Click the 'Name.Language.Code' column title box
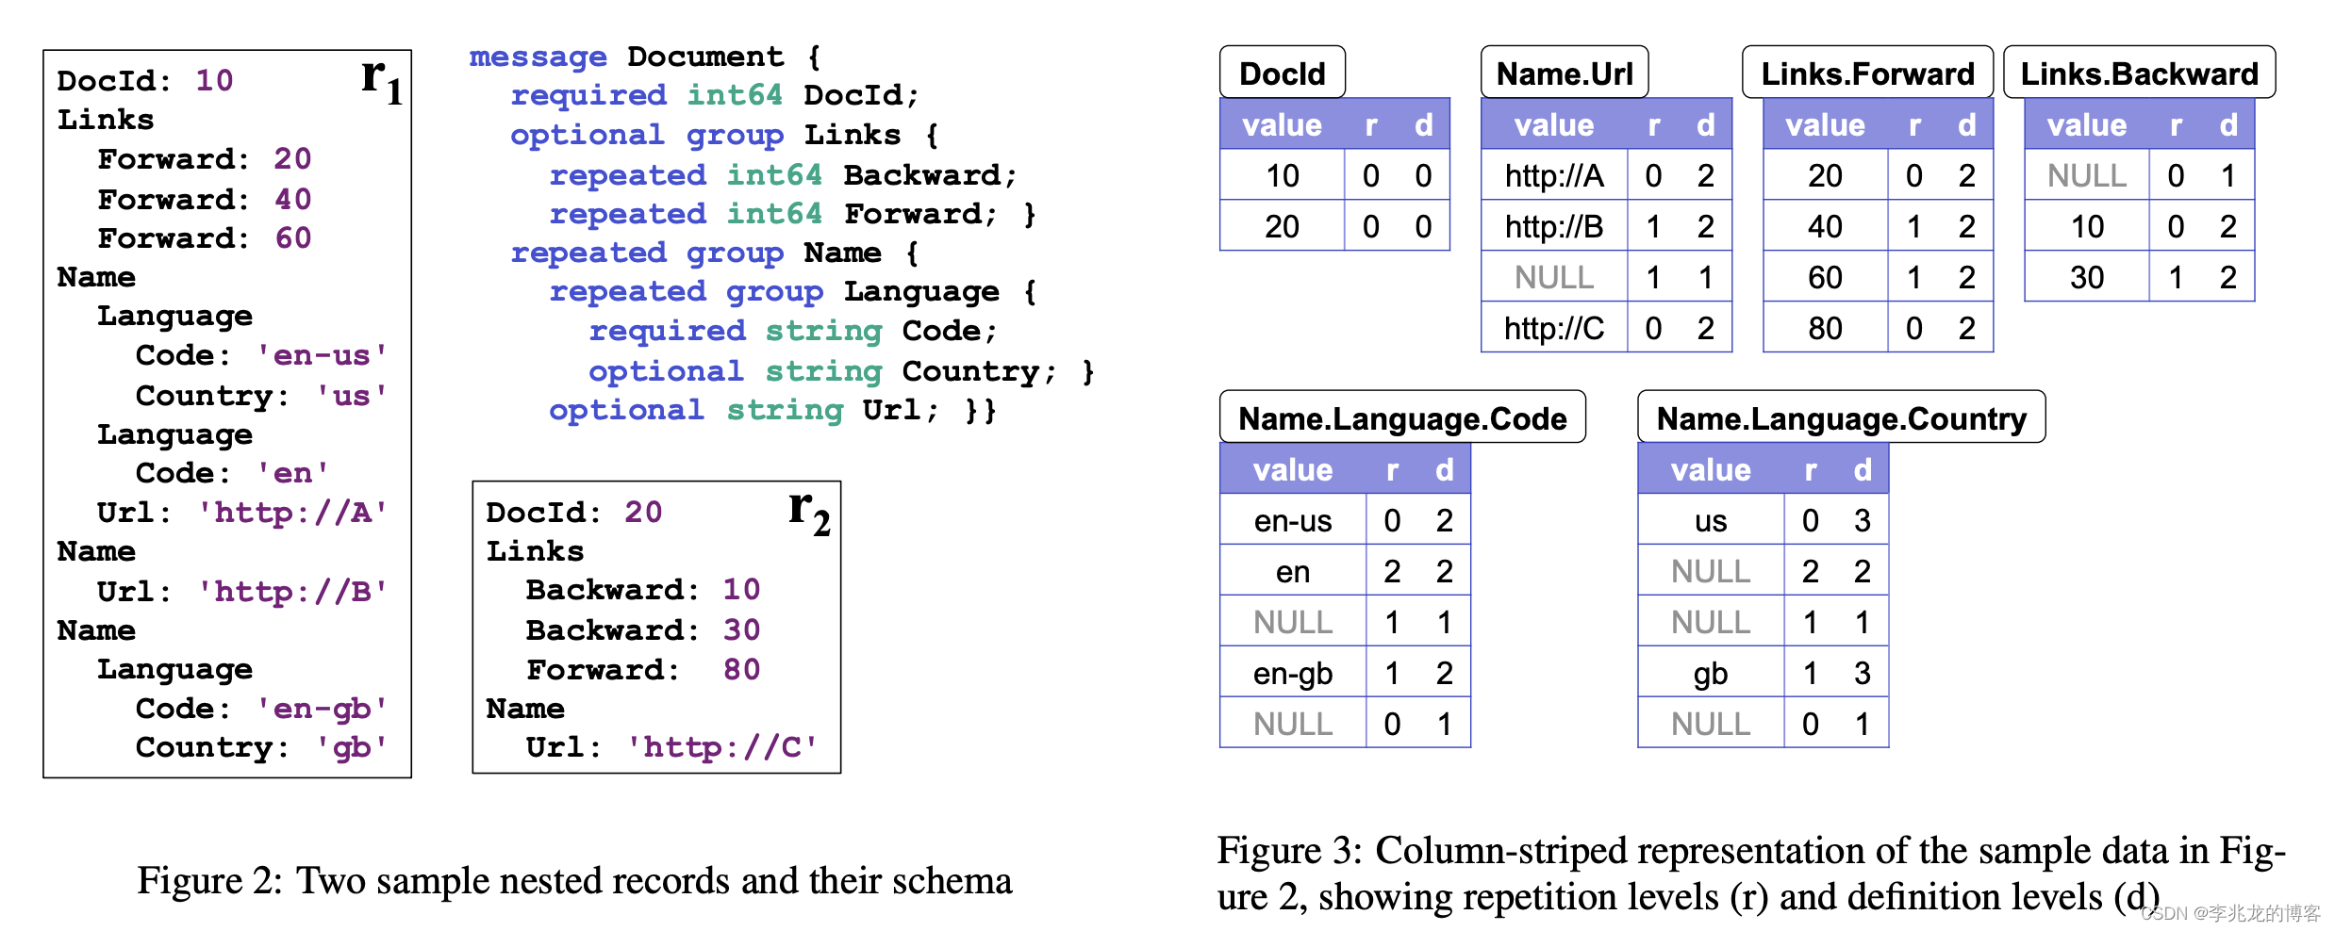2335x931 pixels. pos(1402,417)
